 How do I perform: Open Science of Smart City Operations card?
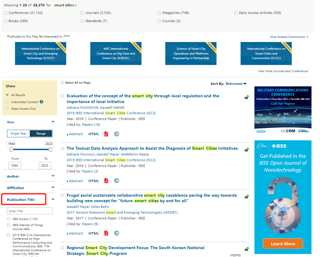[191, 54]
